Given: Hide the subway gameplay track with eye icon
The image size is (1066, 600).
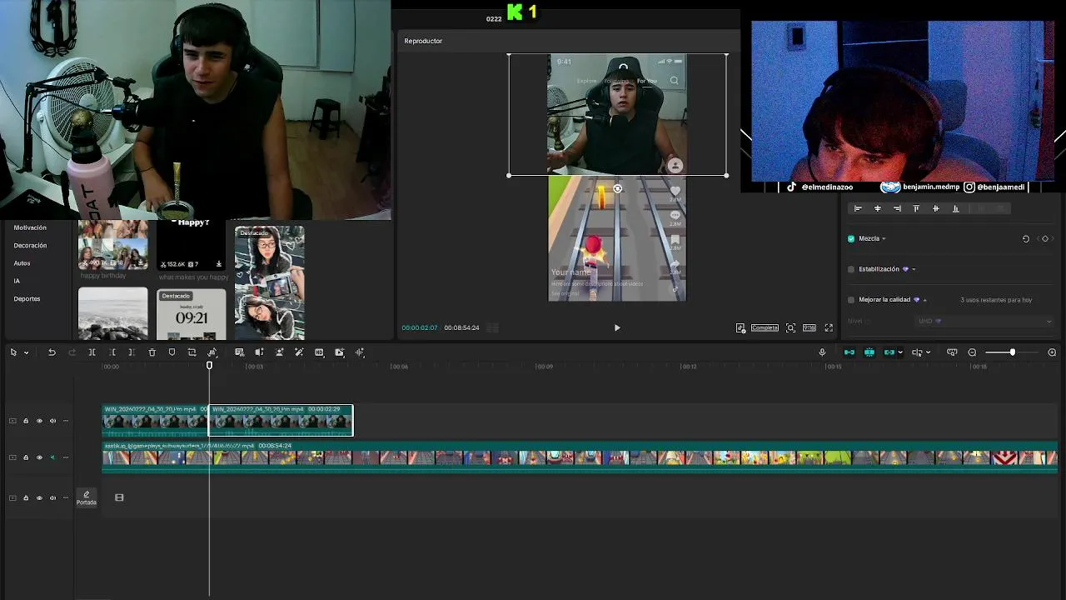Looking at the screenshot, I should 39,457.
